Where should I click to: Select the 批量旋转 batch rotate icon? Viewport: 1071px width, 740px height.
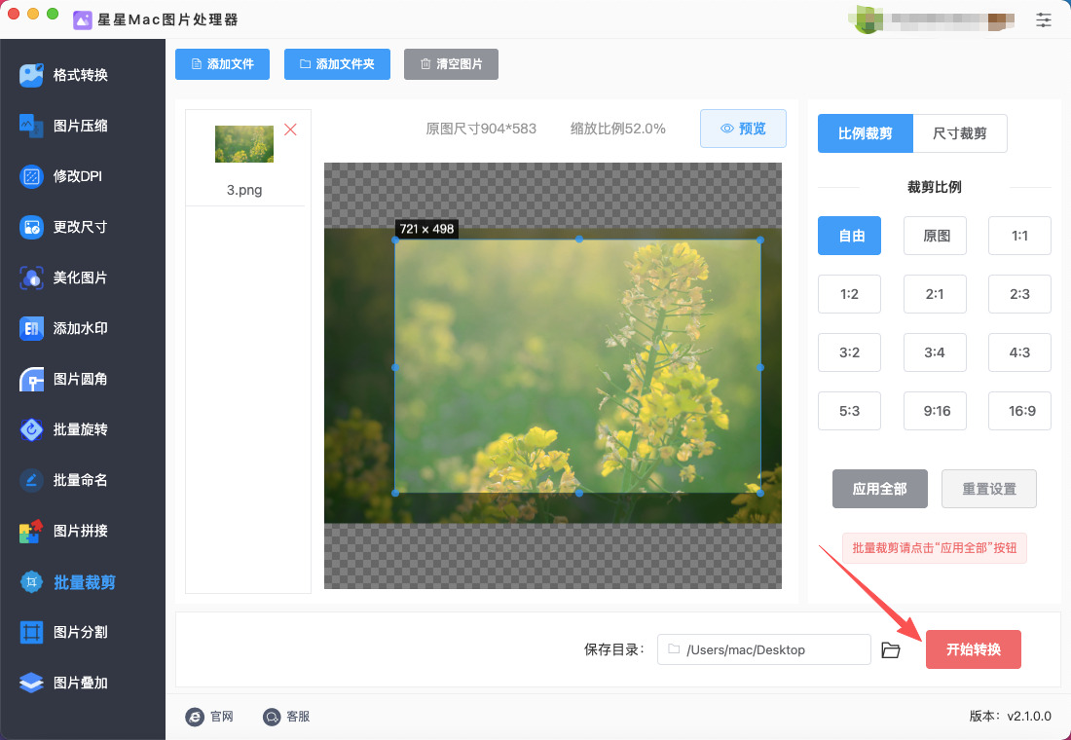click(31, 429)
